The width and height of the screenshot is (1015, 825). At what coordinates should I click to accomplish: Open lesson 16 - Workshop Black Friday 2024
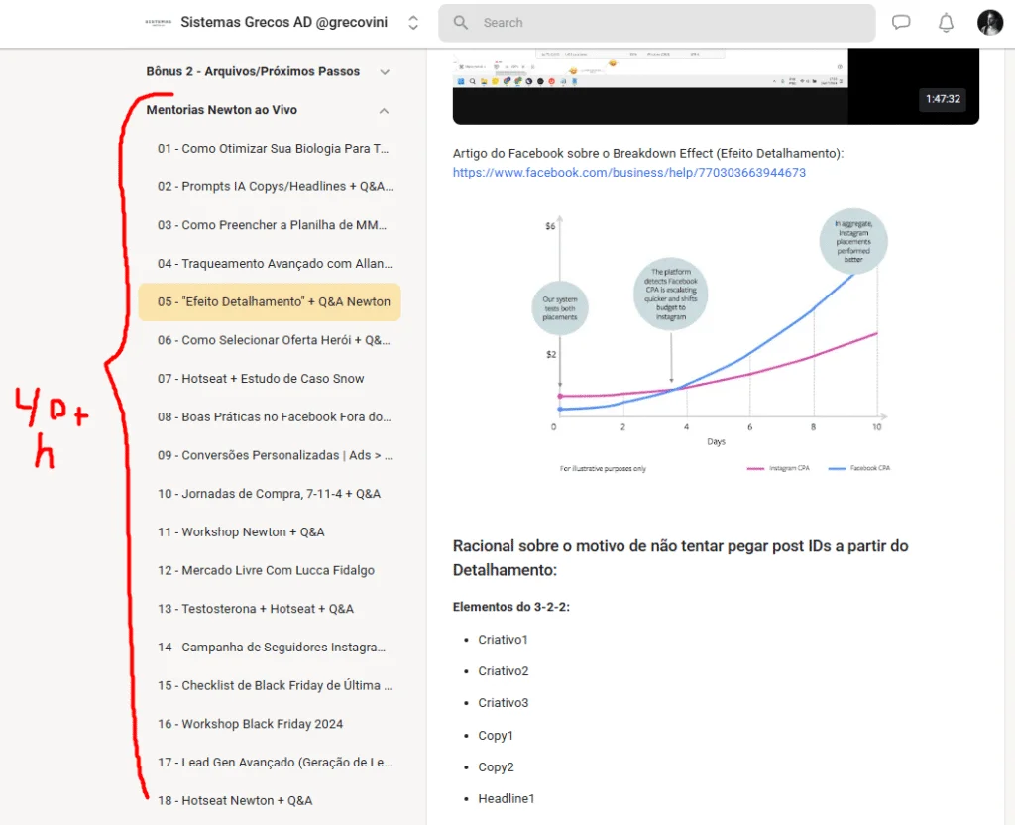(x=270, y=724)
